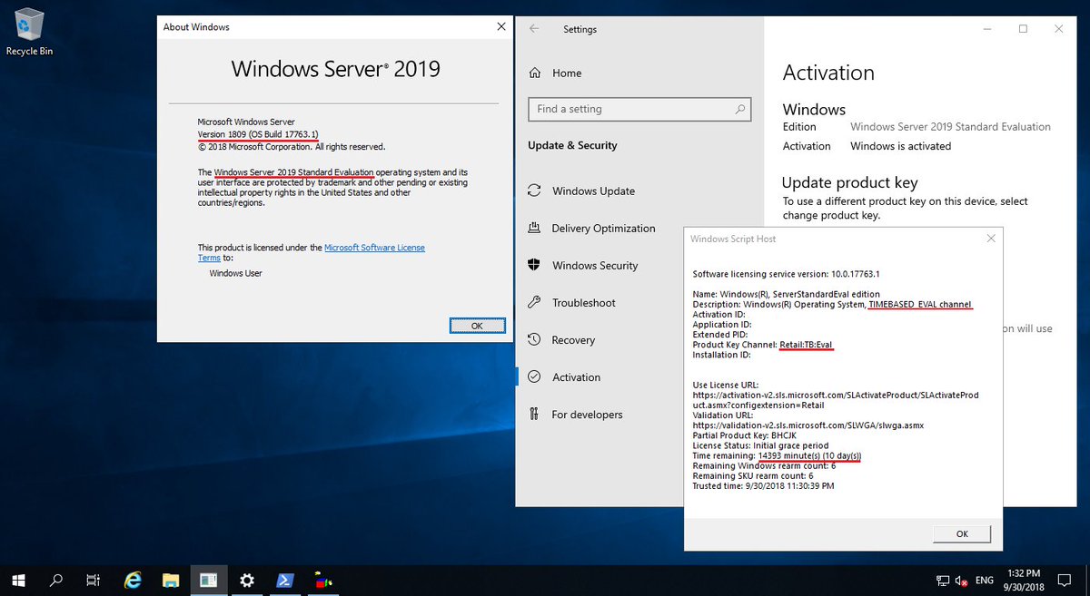
Task: Click the Windows Update sync icon
Action: coord(534,191)
